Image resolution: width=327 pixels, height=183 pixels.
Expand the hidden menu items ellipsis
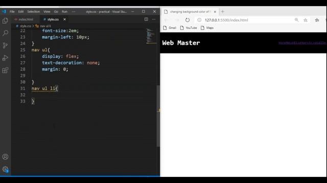[74, 12]
